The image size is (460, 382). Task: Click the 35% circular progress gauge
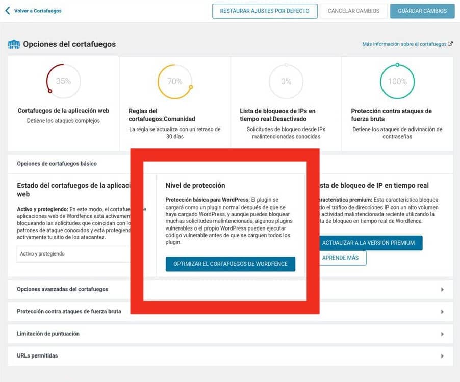(63, 81)
